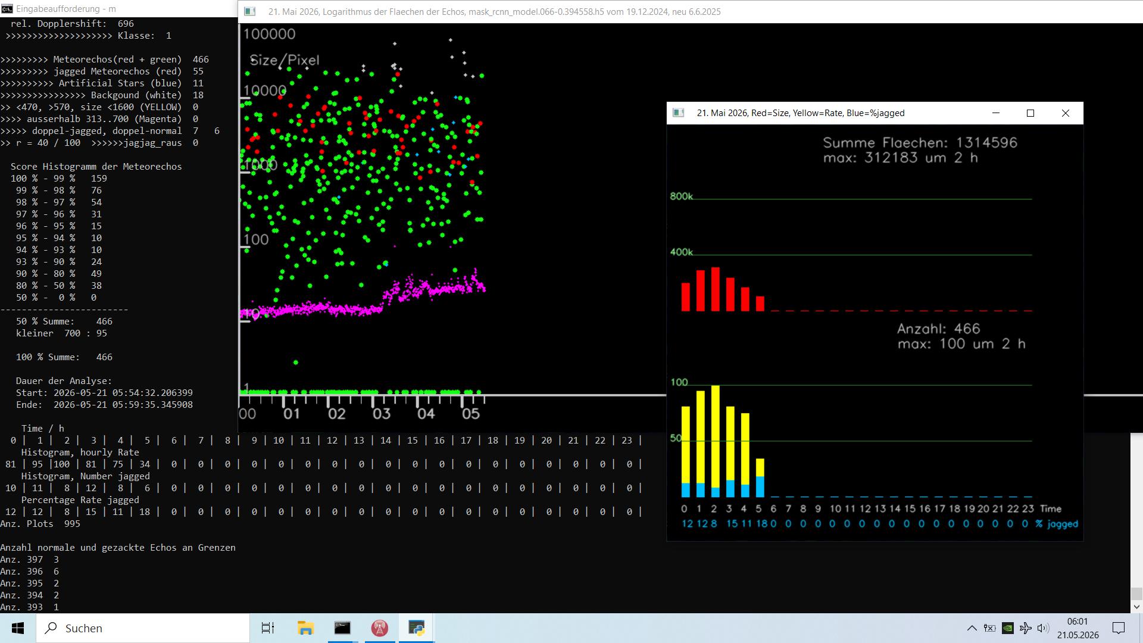Click the Logarithmus plot window's title icon
This screenshot has width=1143, height=643.
pos(250,11)
